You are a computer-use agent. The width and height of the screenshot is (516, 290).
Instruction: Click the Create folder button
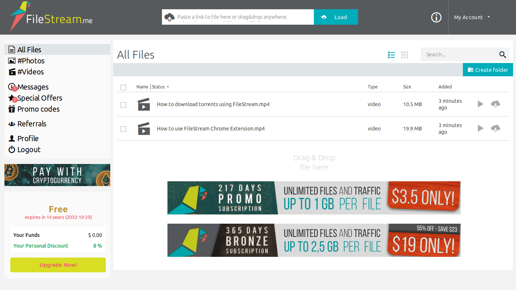point(488,70)
